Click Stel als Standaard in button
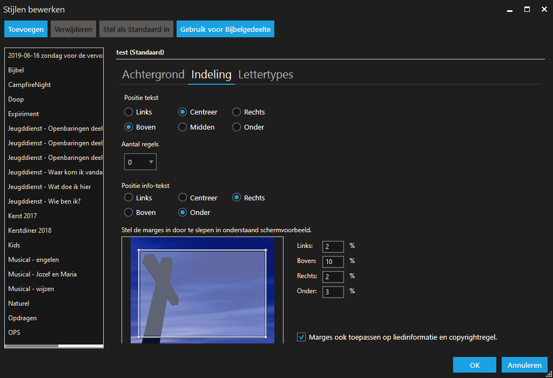The image size is (553, 378). 136,29
